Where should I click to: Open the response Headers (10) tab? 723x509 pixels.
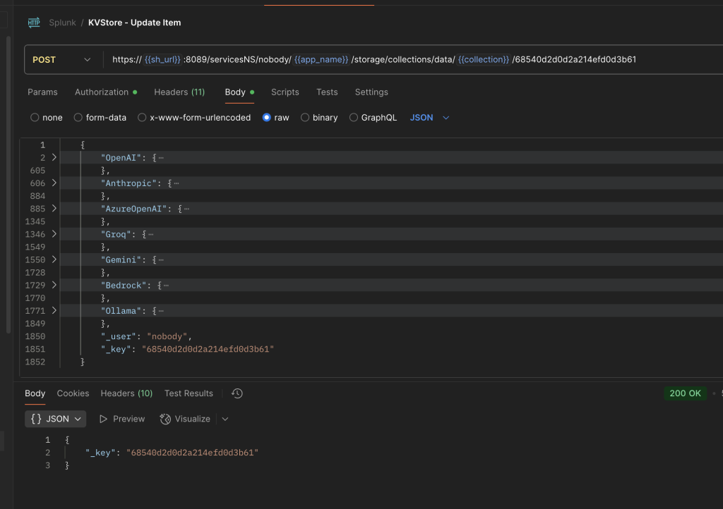tap(126, 393)
